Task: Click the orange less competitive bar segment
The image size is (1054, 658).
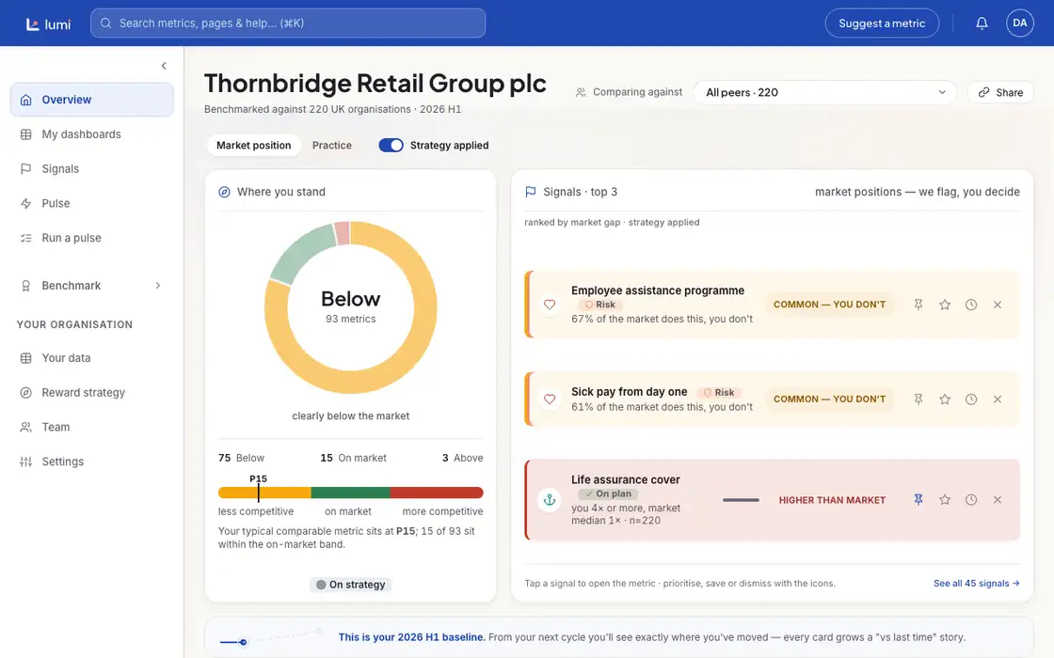Action: [x=264, y=493]
